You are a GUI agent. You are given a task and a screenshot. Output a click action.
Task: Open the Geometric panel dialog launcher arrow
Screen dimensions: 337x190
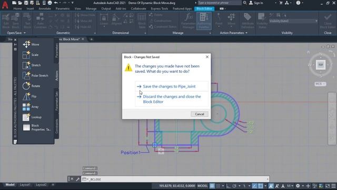[95, 33]
